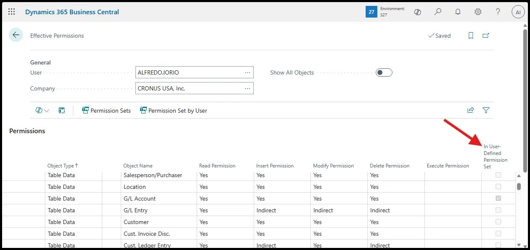Go back with the arrow button

(16, 35)
